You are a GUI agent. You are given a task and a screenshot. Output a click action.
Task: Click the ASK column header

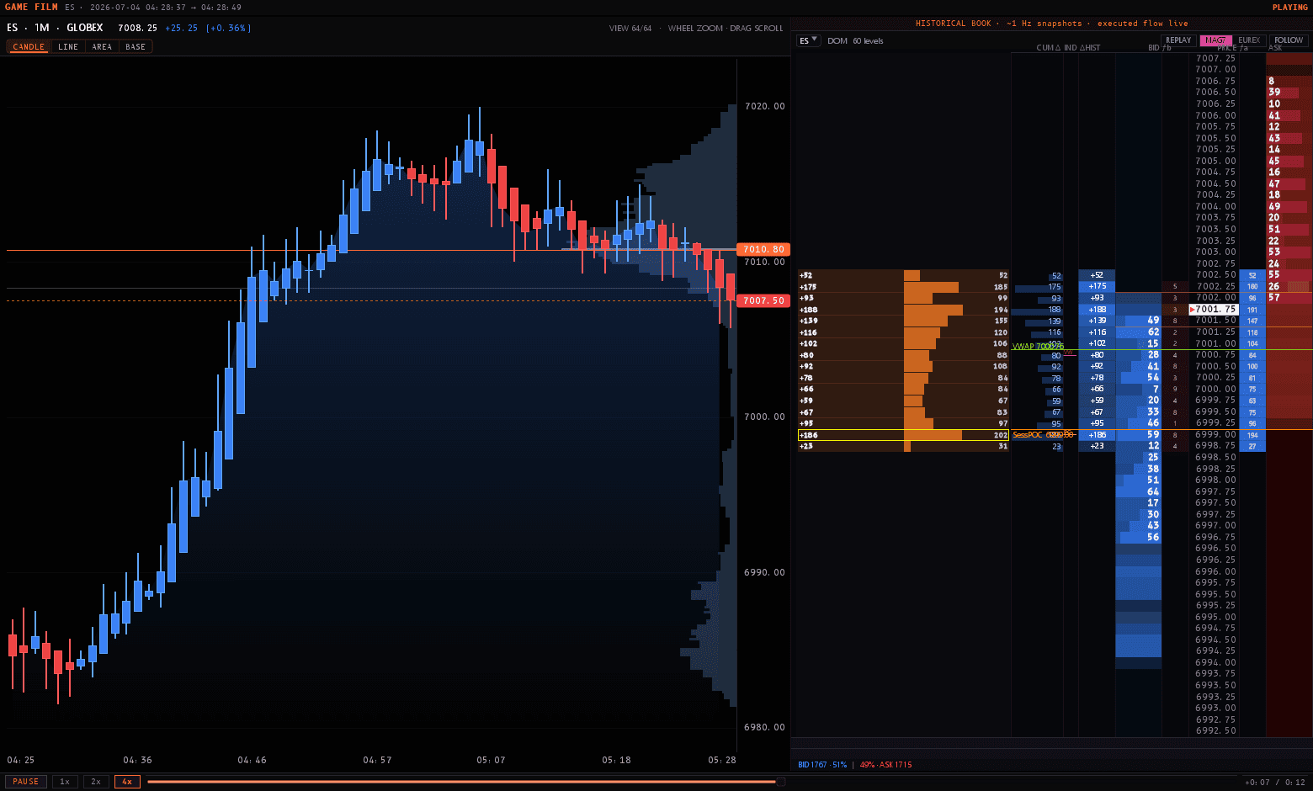pos(1275,48)
